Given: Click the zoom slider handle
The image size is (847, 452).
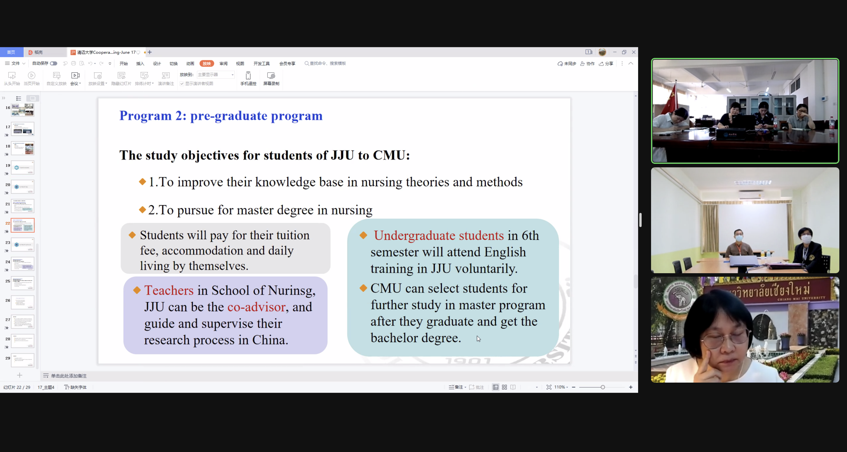Looking at the screenshot, I should tap(603, 387).
